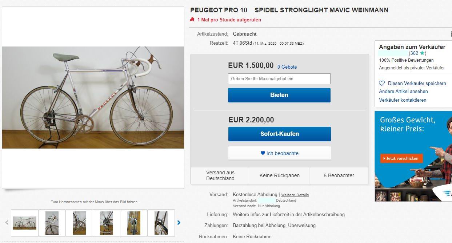Toggle watchlist with Ich beobachte heart
452x243 pixels.
pyautogui.click(x=263, y=153)
